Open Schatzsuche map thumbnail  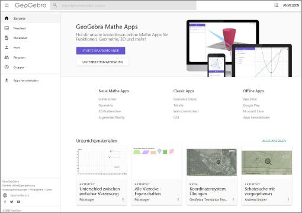[266, 163]
